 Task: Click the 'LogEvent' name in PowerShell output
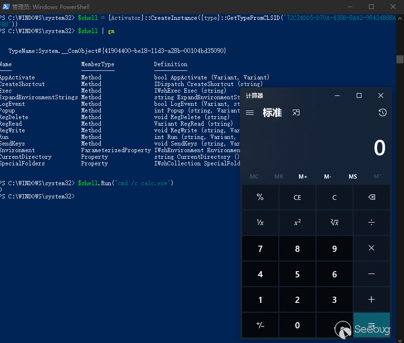pos(12,104)
